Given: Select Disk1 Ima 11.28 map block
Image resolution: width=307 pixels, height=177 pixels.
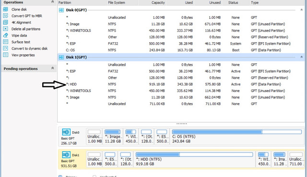Looking at the screenshot, I should point(280,159).
